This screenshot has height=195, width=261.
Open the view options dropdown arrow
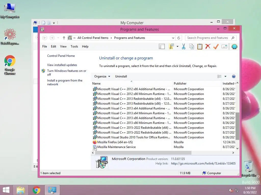click(x=225, y=76)
